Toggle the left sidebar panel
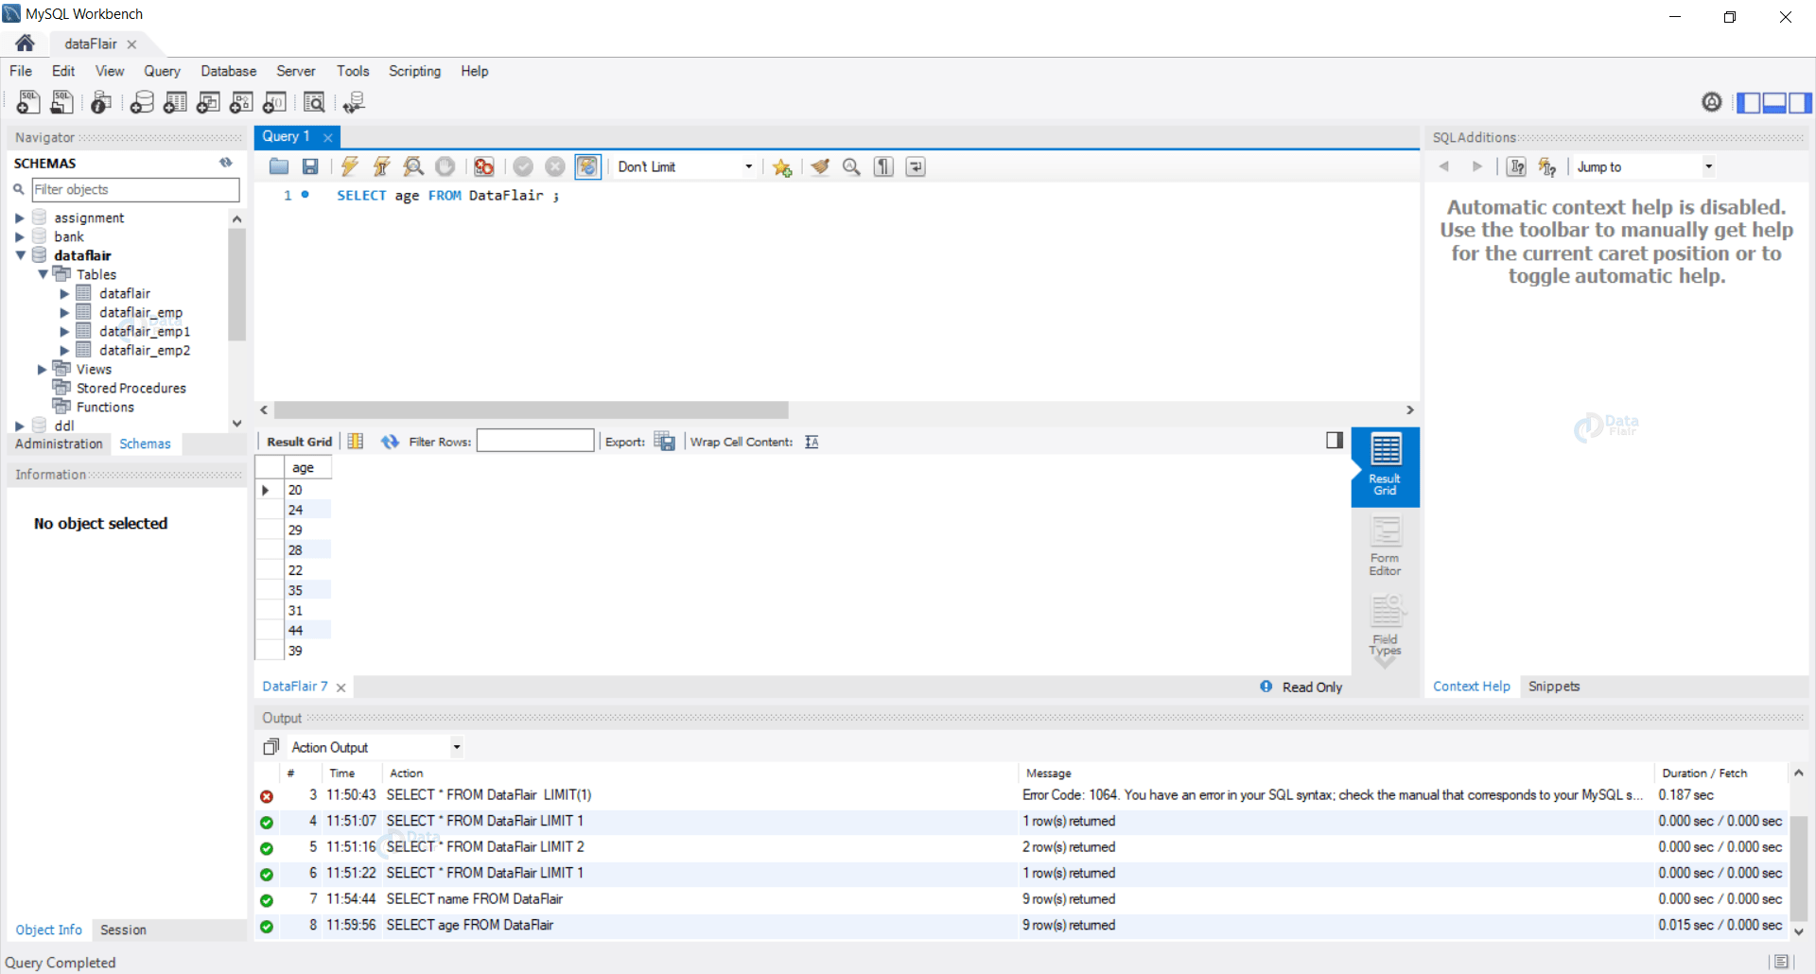The image size is (1816, 974). pyautogui.click(x=1749, y=102)
